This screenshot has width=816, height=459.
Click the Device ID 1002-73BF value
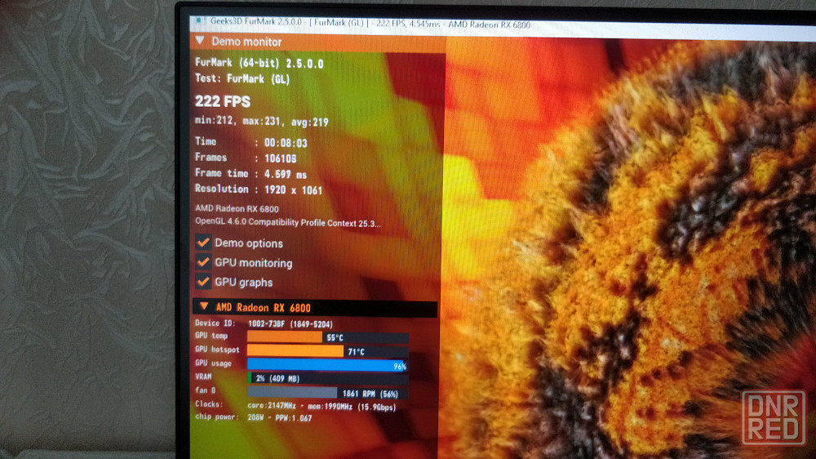pos(290,324)
